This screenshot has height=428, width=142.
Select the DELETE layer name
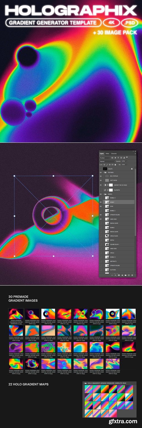tap(110, 169)
